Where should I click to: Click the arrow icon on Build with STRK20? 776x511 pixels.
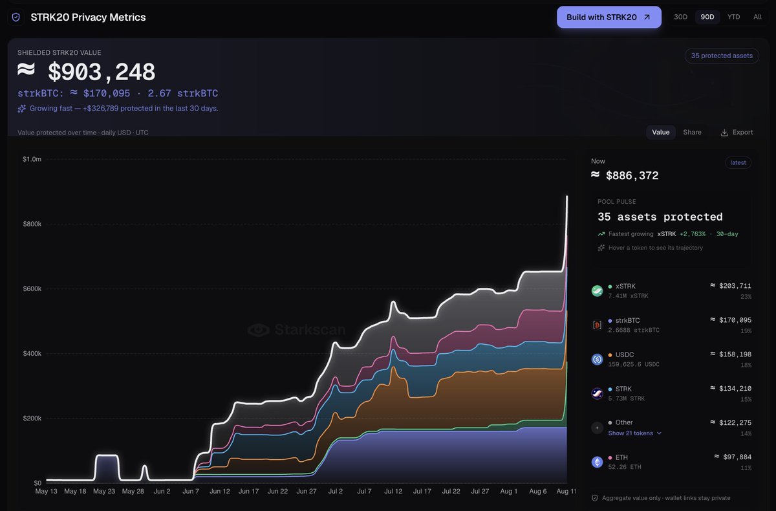[647, 17]
